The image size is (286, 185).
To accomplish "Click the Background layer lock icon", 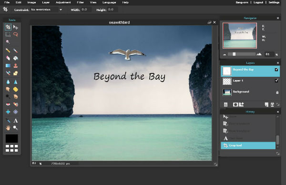I will tap(277, 92).
